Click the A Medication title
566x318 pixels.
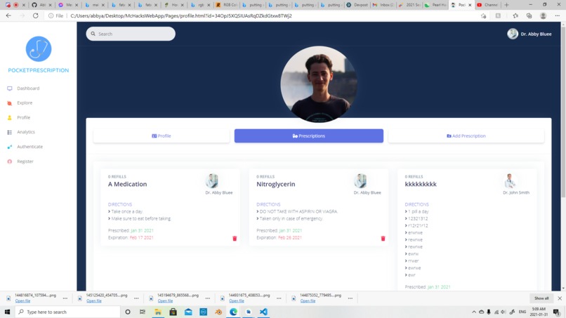[x=127, y=184]
